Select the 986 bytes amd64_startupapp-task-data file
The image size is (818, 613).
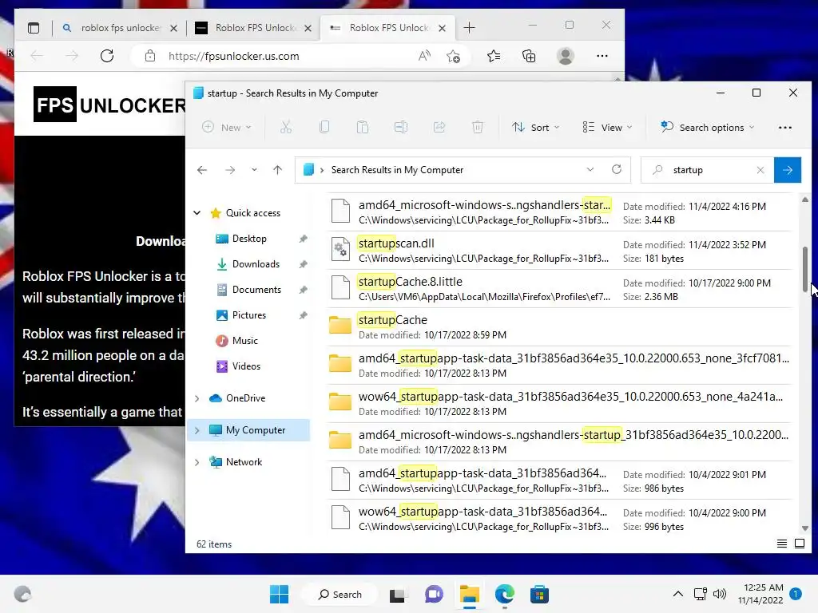(560, 480)
